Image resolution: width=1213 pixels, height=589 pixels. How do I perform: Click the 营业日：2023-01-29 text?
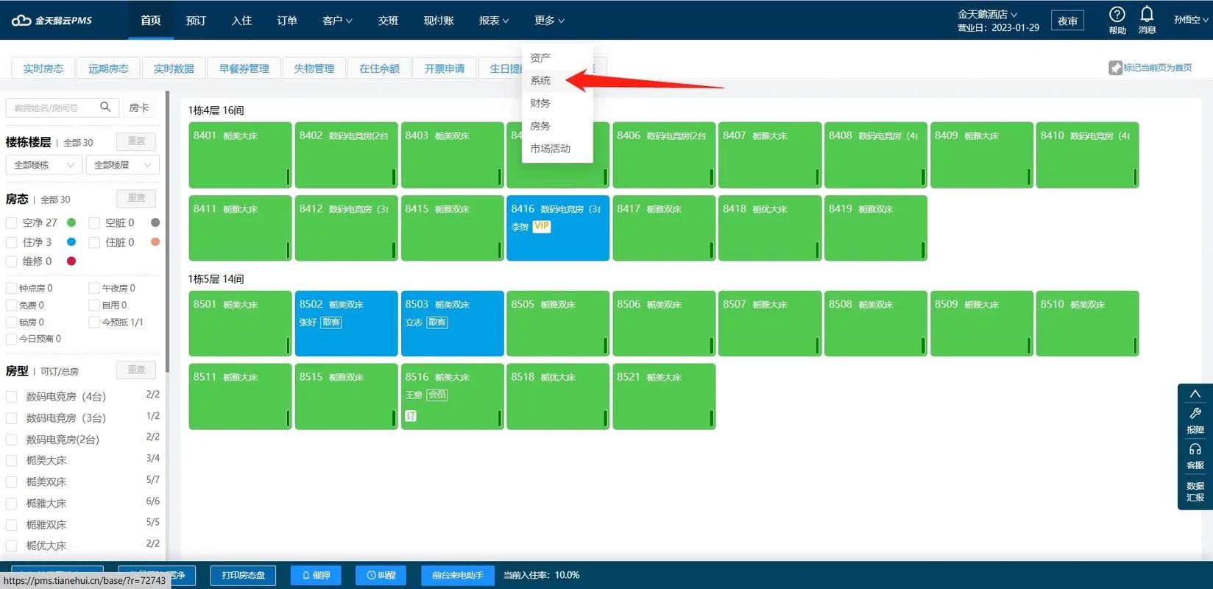998,28
